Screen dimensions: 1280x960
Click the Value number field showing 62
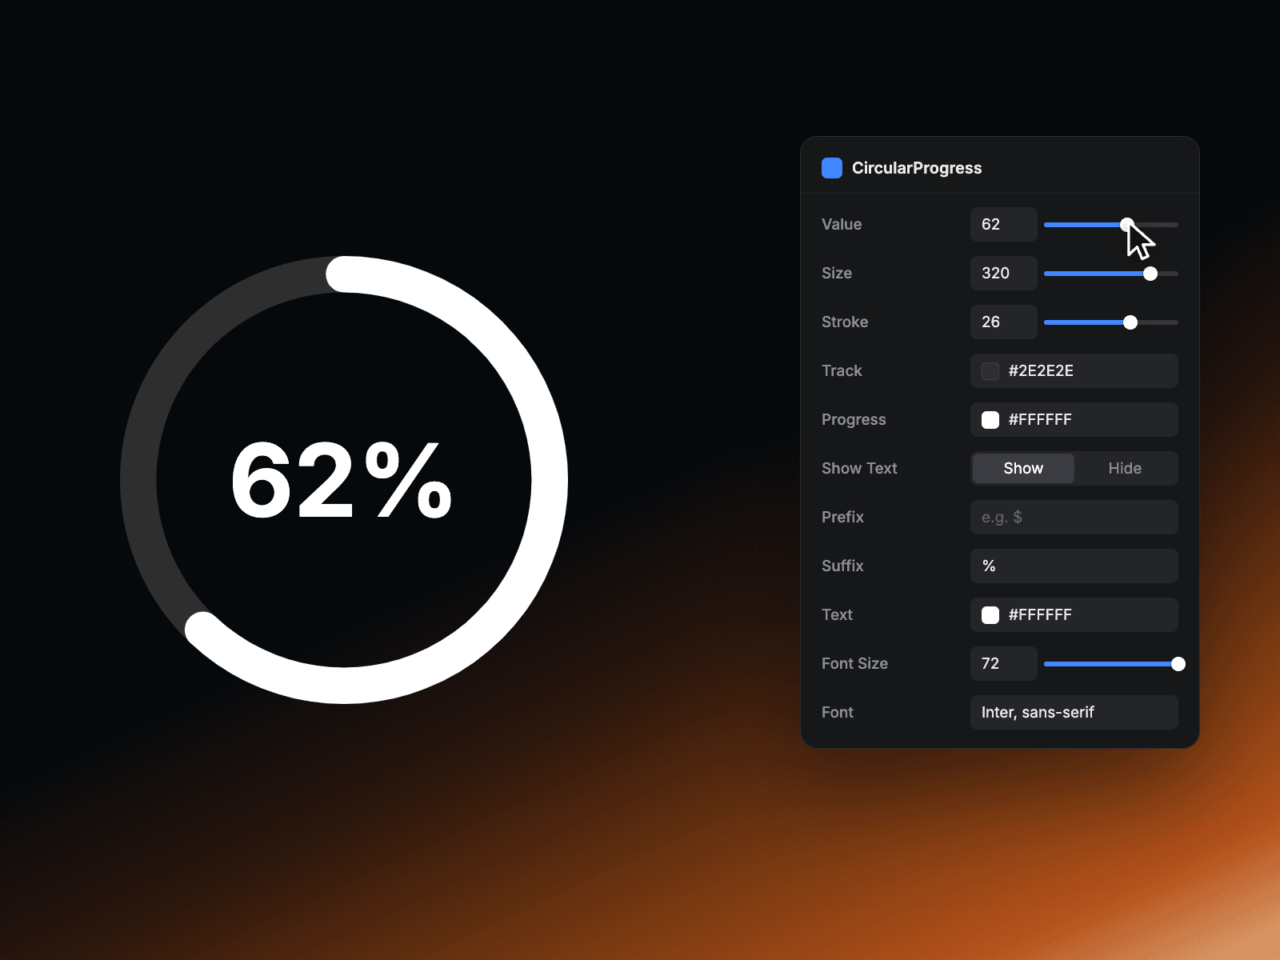(x=1004, y=225)
